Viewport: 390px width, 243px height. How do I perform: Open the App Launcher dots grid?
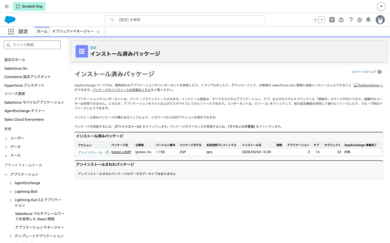pos(11,32)
